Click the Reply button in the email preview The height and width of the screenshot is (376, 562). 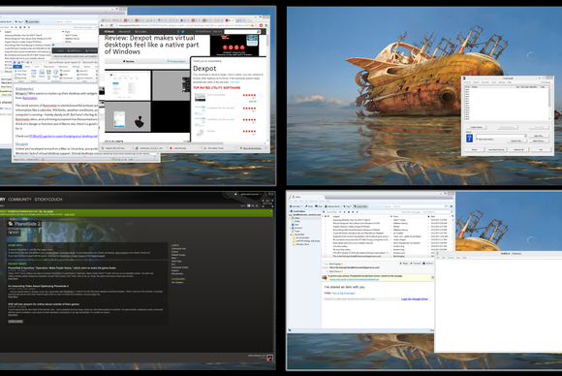pos(404,264)
